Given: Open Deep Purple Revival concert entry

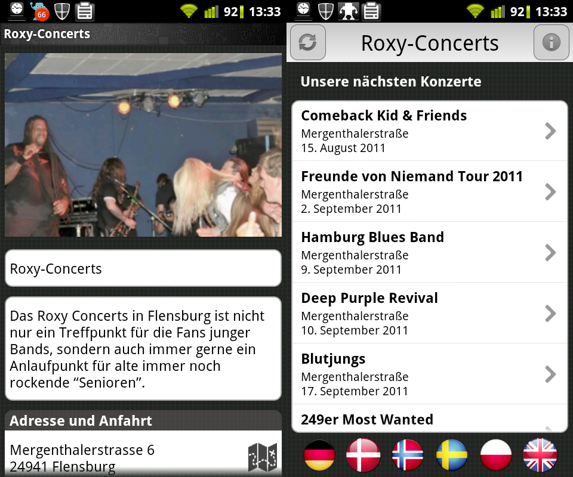Looking at the screenshot, I should point(430,313).
